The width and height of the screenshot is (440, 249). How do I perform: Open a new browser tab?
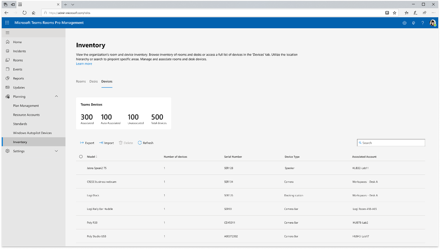coord(65,4)
